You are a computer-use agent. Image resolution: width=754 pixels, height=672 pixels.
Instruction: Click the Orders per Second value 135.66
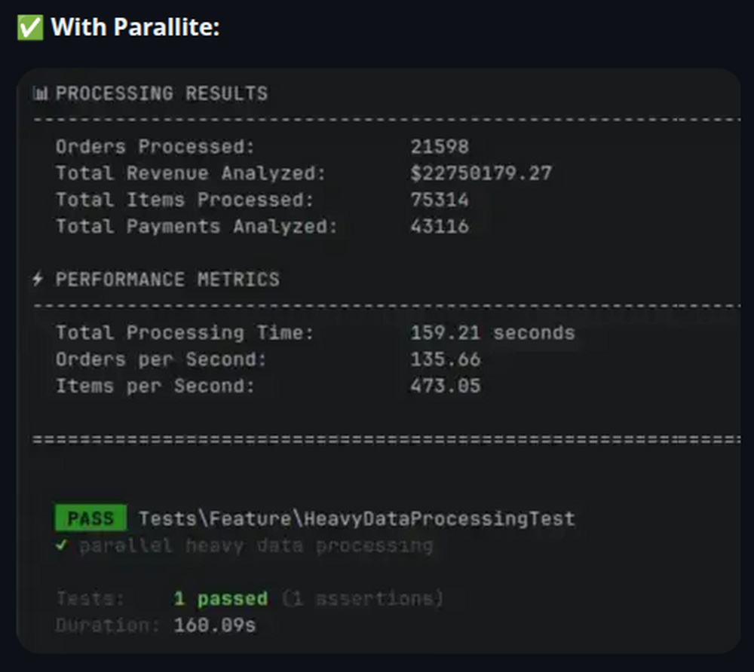click(x=446, y=359)
